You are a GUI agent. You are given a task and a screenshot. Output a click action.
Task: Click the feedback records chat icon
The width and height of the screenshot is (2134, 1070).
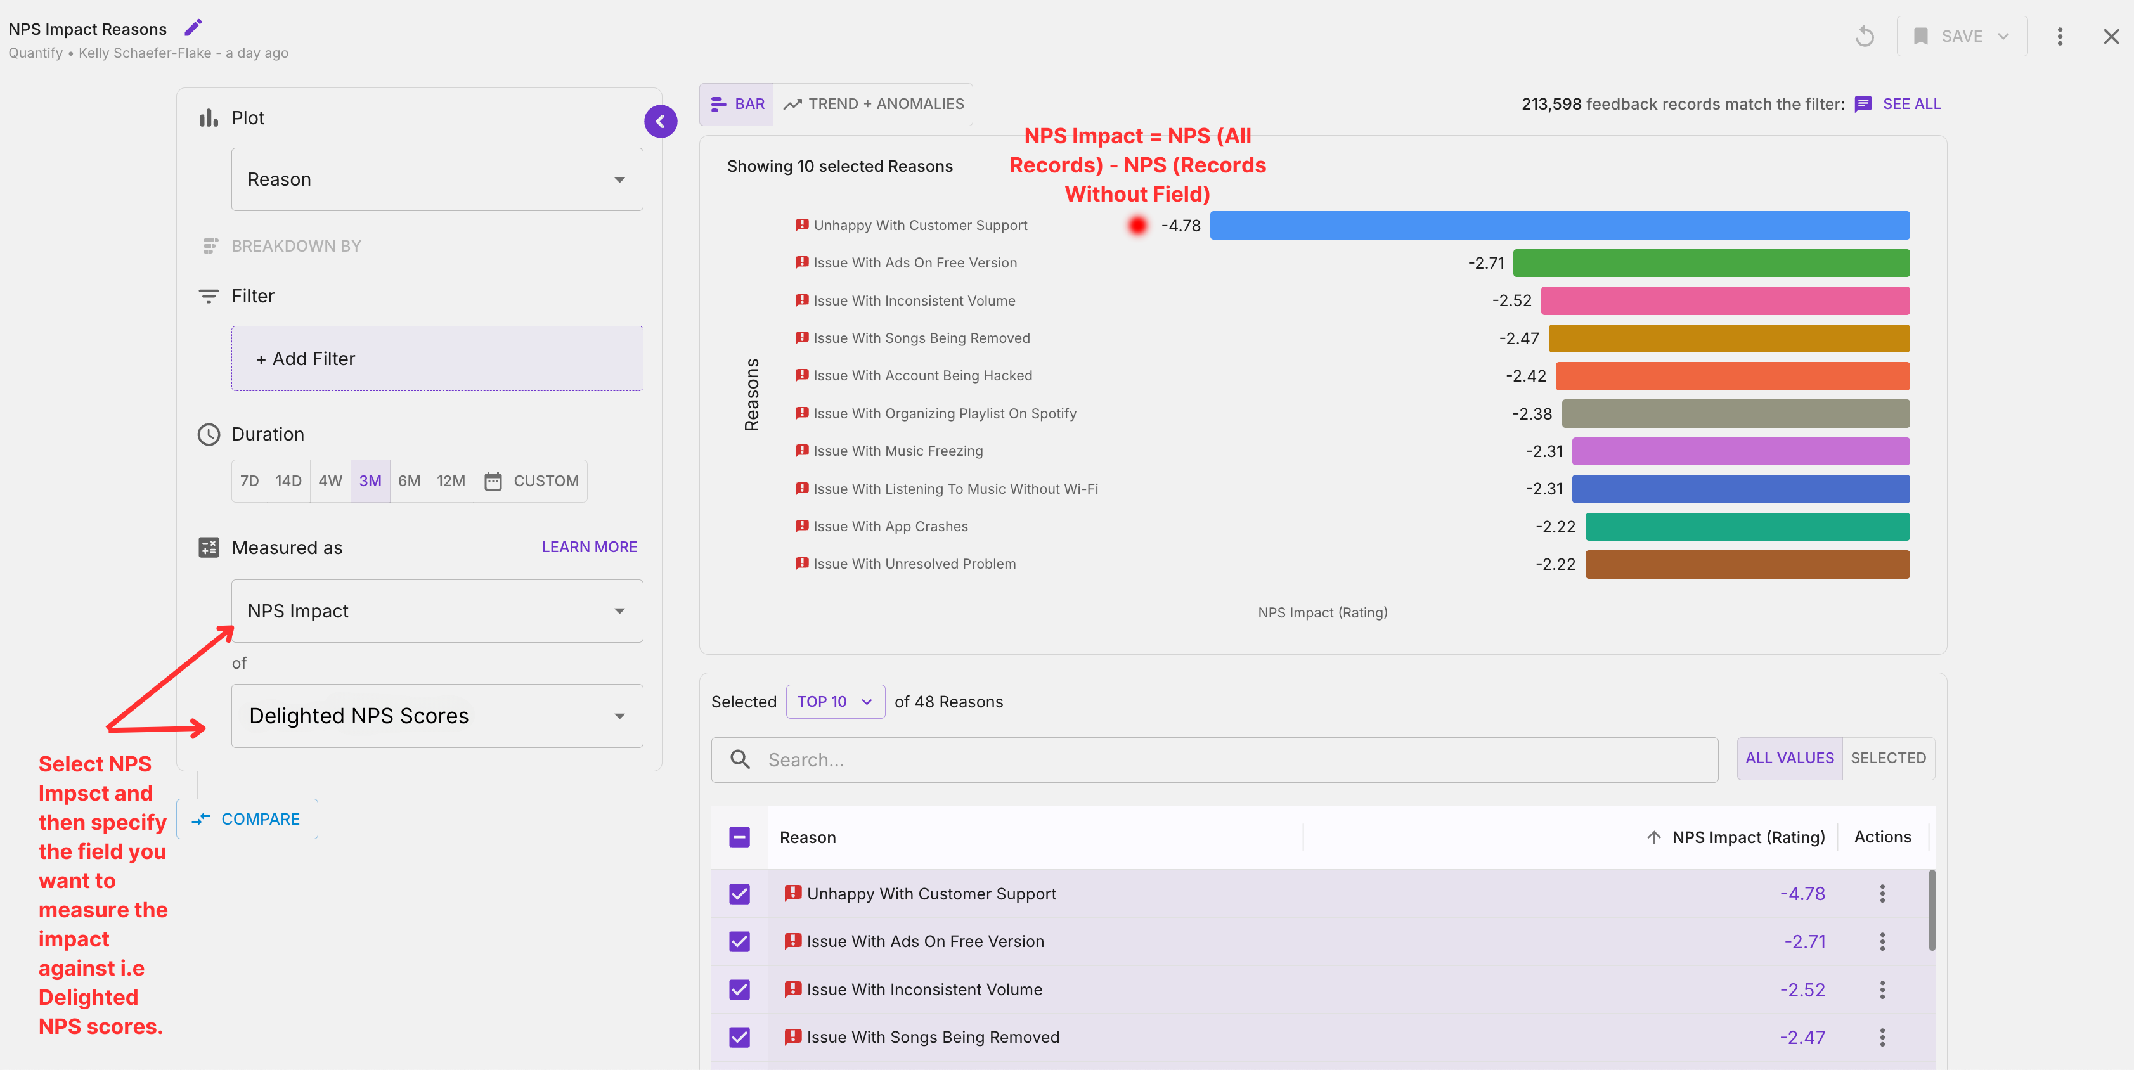(x=1863, y=105)
